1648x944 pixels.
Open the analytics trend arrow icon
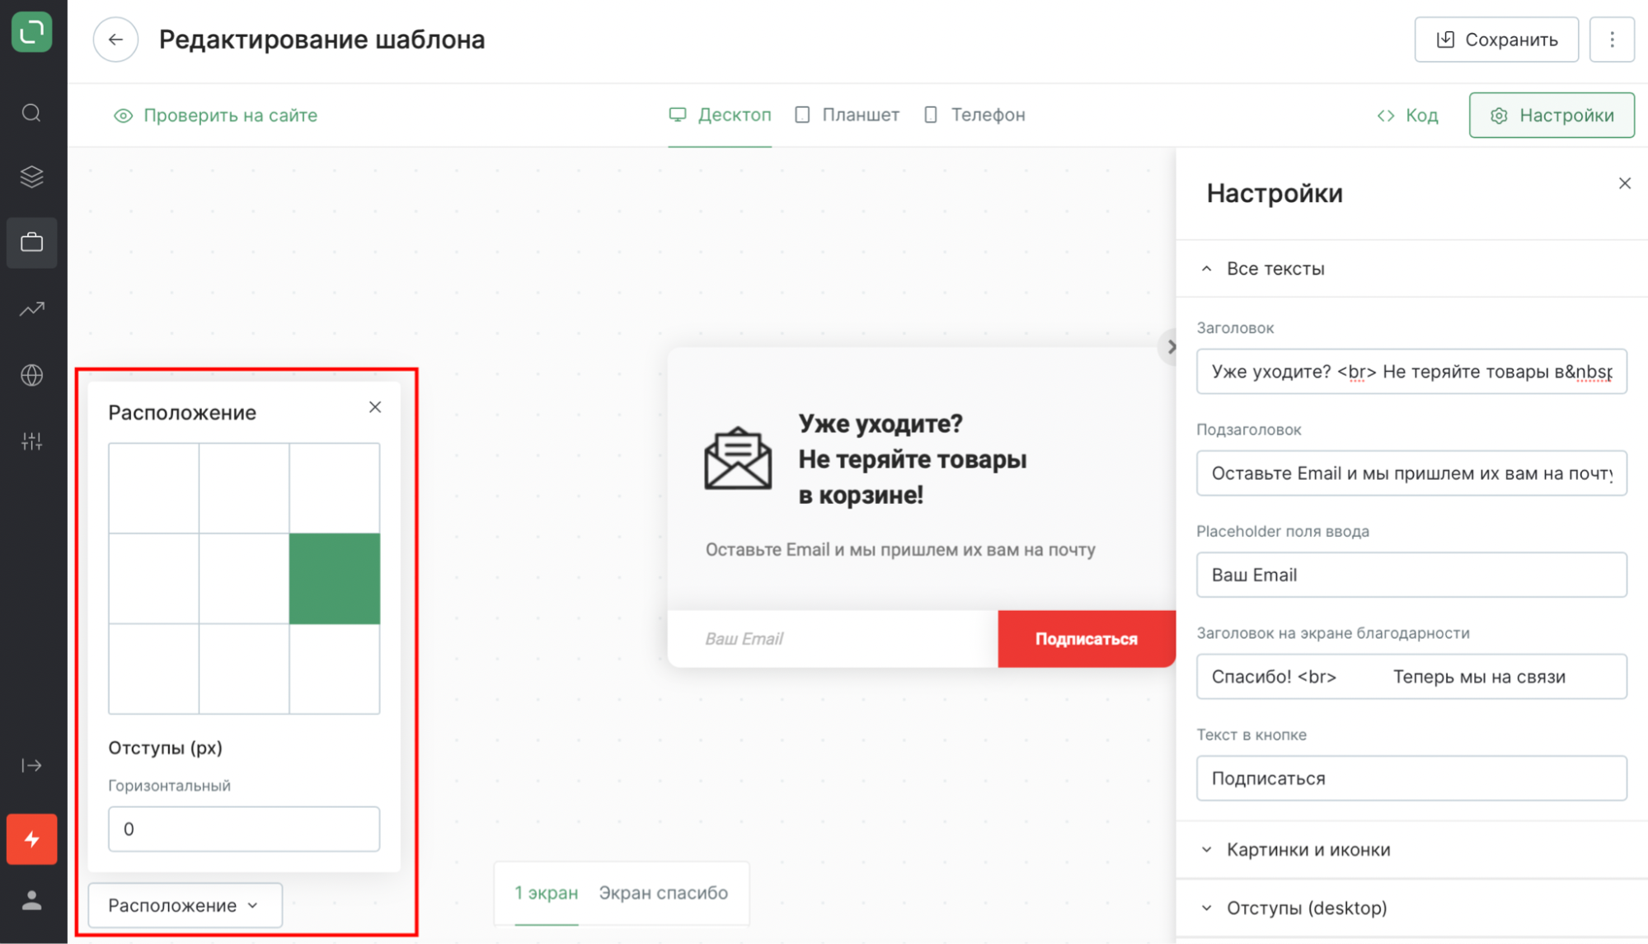pyautogui.click(x=31, y=309)
